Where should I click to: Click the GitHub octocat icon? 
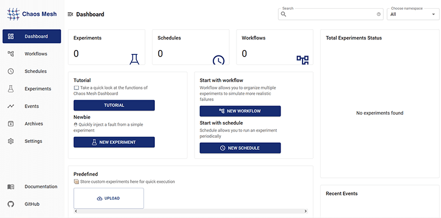click(10, 204)
